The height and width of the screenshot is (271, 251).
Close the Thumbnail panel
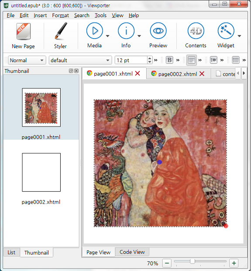pos(76,71)
